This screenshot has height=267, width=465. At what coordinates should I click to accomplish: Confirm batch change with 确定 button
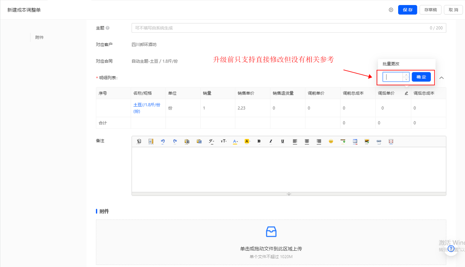(x=421, y=77)
